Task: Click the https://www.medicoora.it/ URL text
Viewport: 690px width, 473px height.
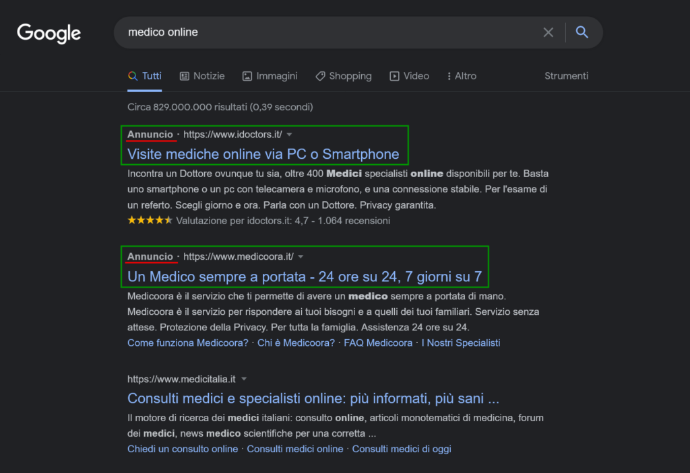Action: pyautogui.click(x=239, y=257)
